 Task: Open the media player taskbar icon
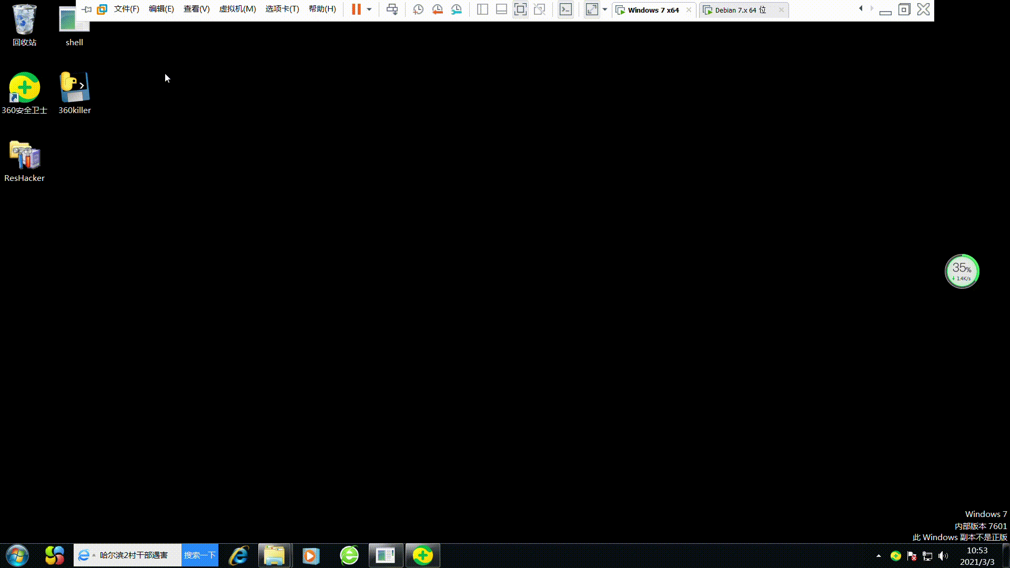[311, 555]
